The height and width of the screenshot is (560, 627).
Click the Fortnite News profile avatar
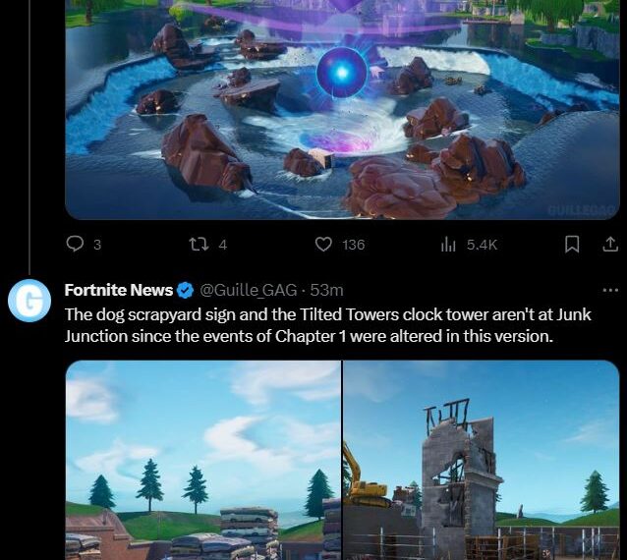[29, 301]
